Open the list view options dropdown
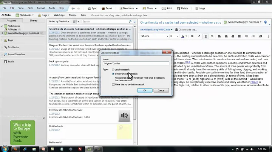Image resolution: width=272 pixels, height=152 pixels. 76,21
